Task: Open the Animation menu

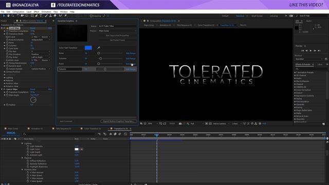Action: coord(46,12)
